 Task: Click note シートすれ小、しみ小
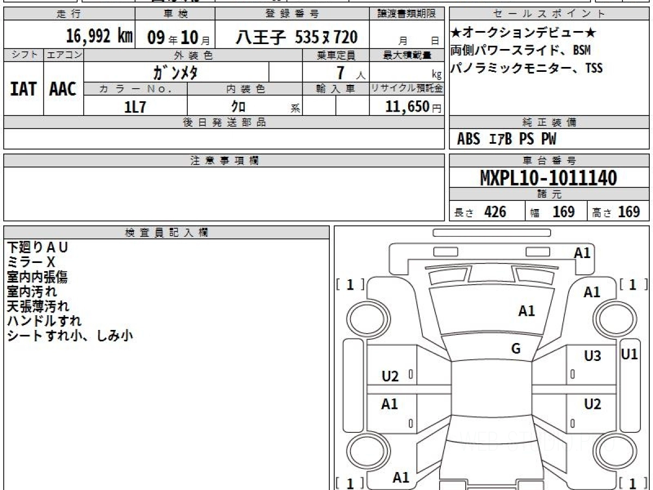70,336
